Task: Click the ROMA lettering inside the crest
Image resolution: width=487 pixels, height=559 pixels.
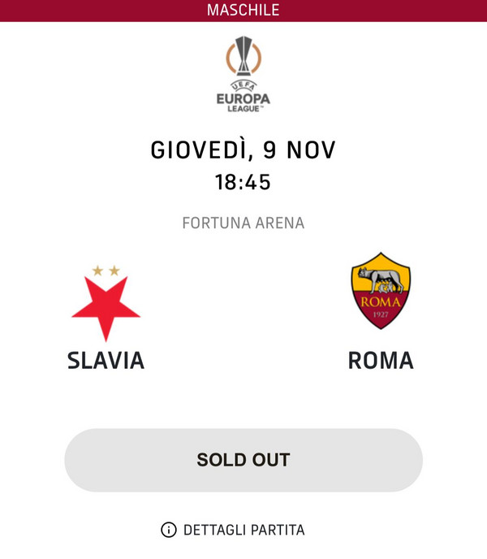Action: click(x=380, y=302)
